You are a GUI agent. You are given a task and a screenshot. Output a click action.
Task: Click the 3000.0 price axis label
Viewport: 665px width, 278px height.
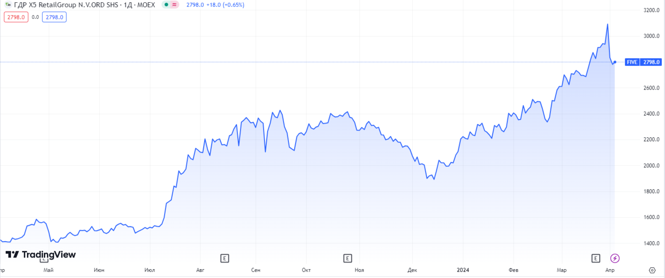point(651,36)
